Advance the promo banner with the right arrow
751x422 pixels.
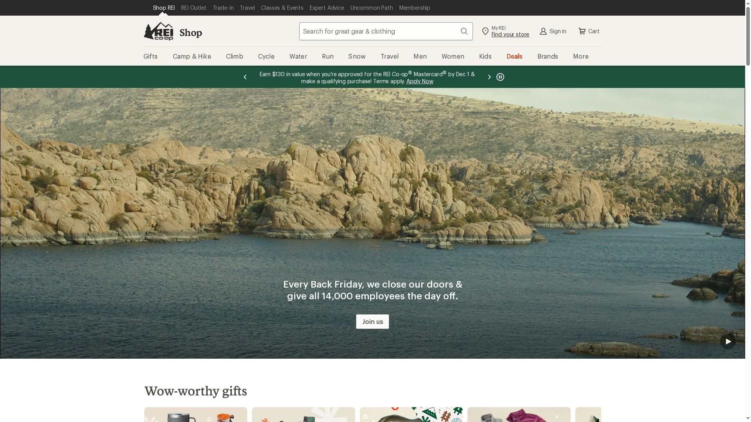pyautogui.click(x=489, y=77)
